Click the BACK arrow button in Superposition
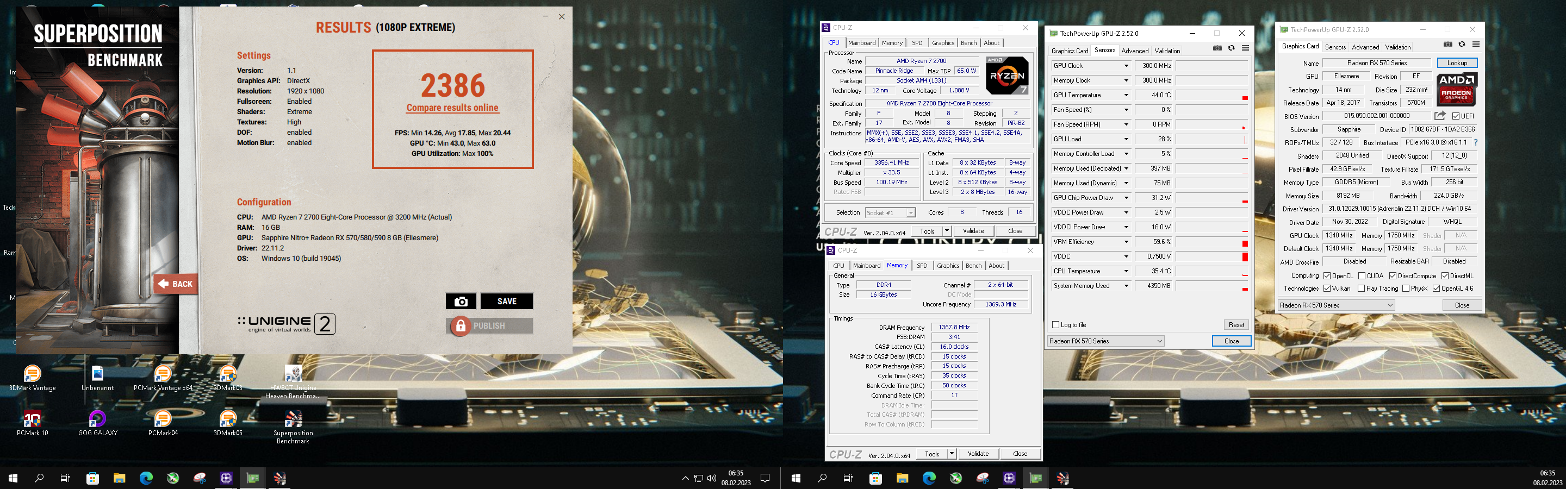The height and width of the screenshot is (489, 1566). point(176,284)
